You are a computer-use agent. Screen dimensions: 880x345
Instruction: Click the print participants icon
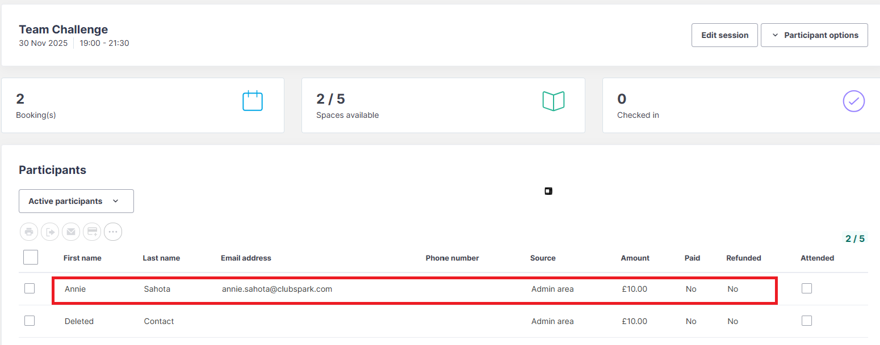[x=29, y=232]
